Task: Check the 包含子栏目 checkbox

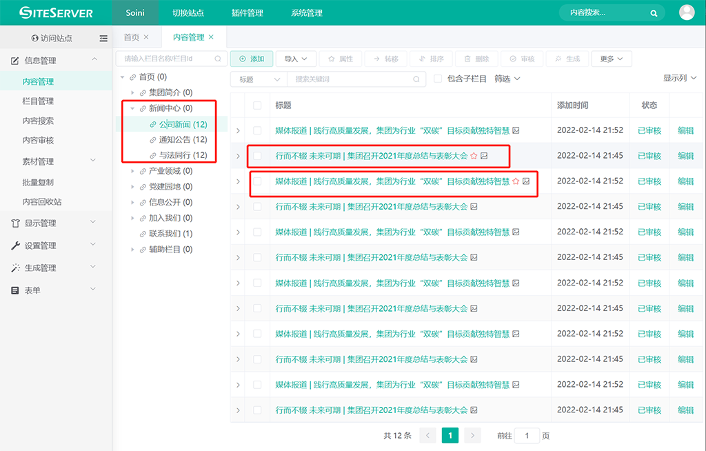Action: (438, 79)
